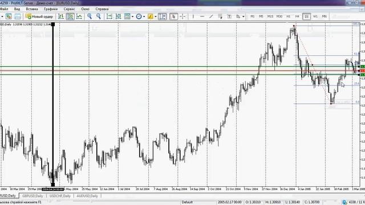Click the 2005.02.17 00:00 status field

(x=229, y=202)
